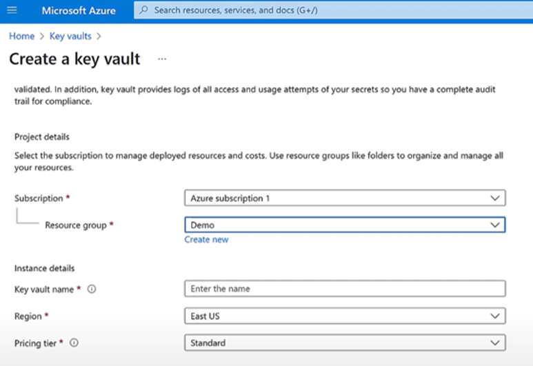Open the Azure portal hamburger menu

12,10
